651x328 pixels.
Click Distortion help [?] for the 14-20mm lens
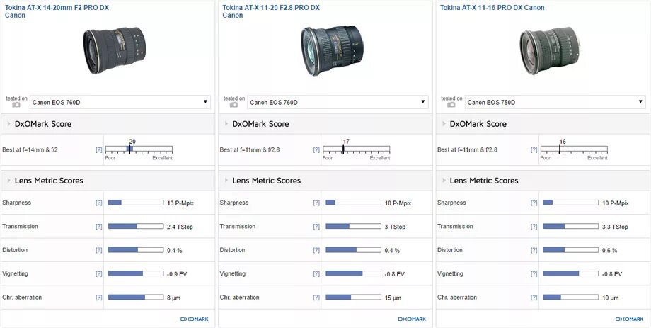point(99,250)
